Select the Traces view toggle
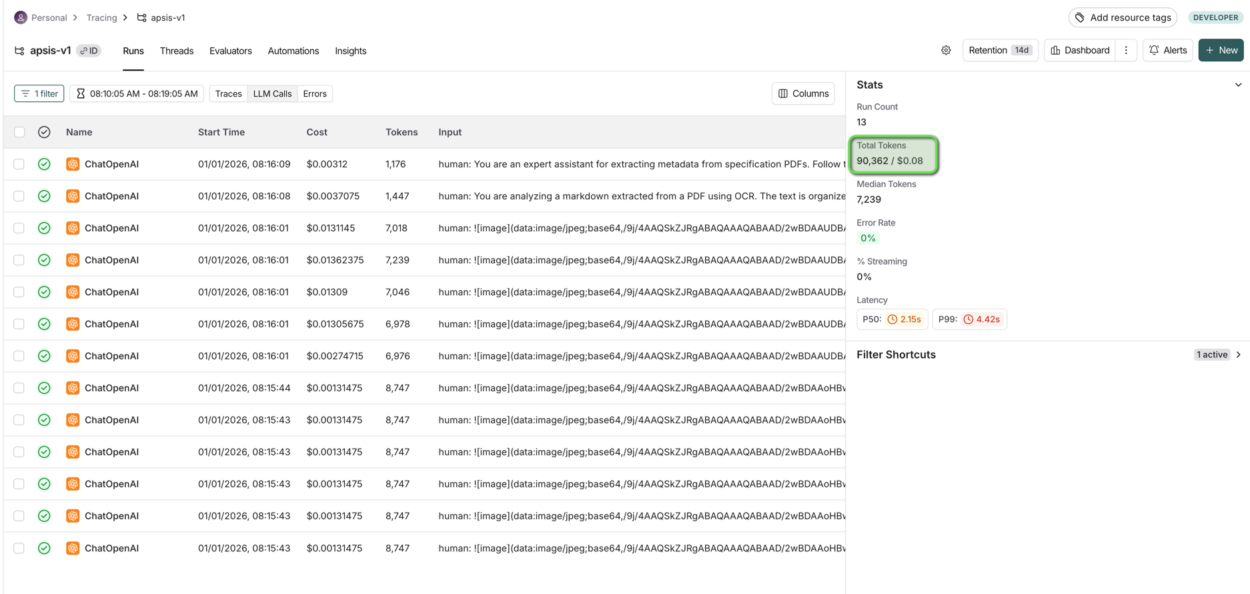The width and height of the screenshot is (1250, 594). (228, 94)
